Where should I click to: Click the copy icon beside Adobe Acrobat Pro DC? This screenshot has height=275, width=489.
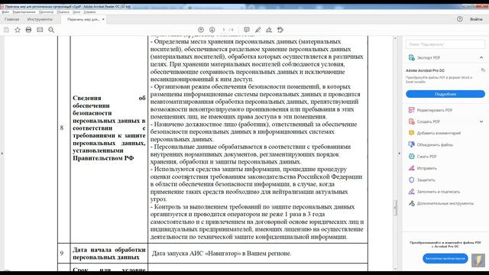pos(483,70)
